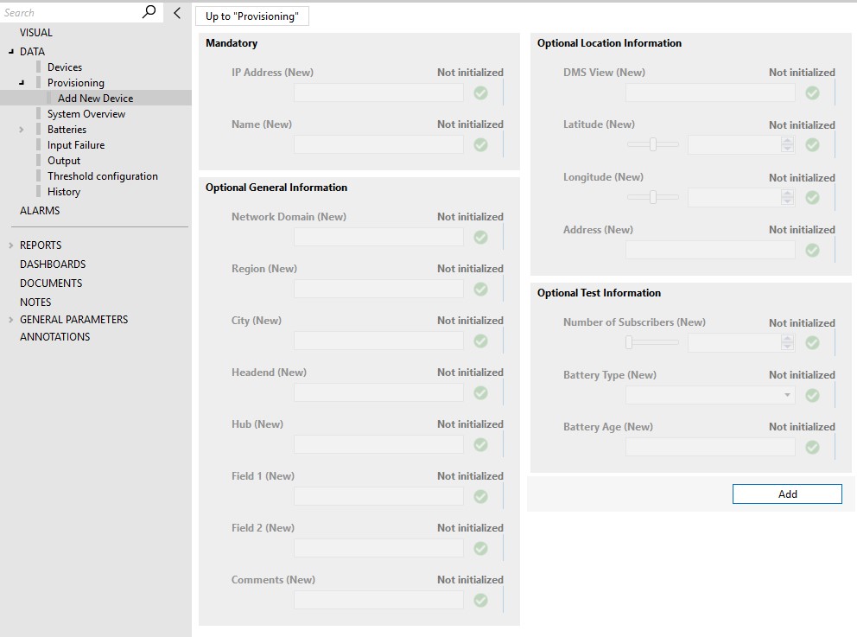The height and width of the screenshot is (637, 857).
Task: Open the History page
Action: (64, 192)
